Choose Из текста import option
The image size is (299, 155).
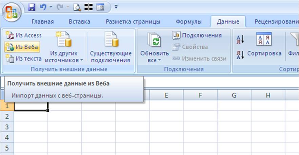pos(23,59)
